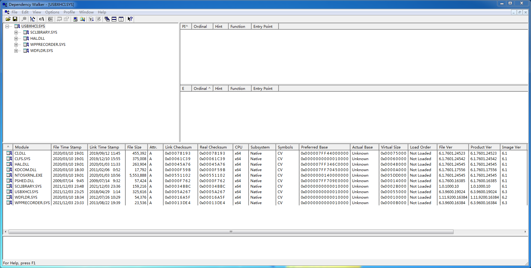Screen dimensions: 531x268
Task: Toggle Auto Expand tree button
Action: pyautogui.click(x=32, y=19)
